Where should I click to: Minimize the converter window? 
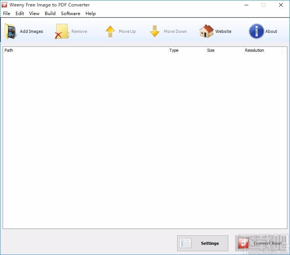tap(246, 5)
